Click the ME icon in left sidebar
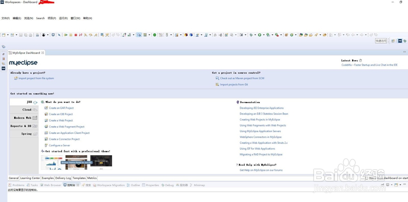Screen dimensions: 408x202 tap(3, 68)
